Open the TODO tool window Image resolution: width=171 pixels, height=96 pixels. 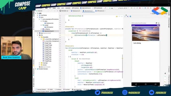click(50, 89)
